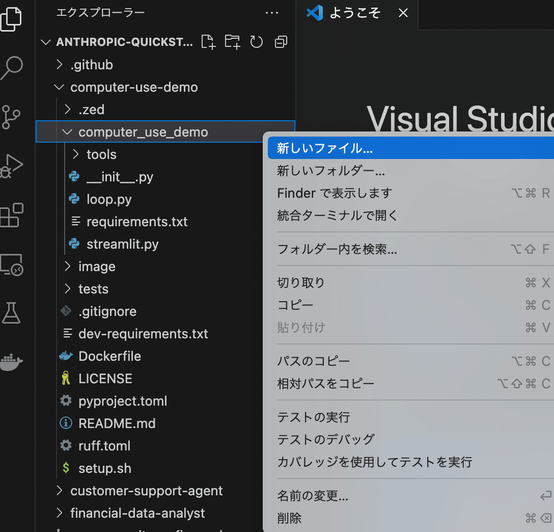Viewport: 554px width, 532px height.
Task: Select フォルダー内を検索... menu entry
Action: (x=410, y=249)
